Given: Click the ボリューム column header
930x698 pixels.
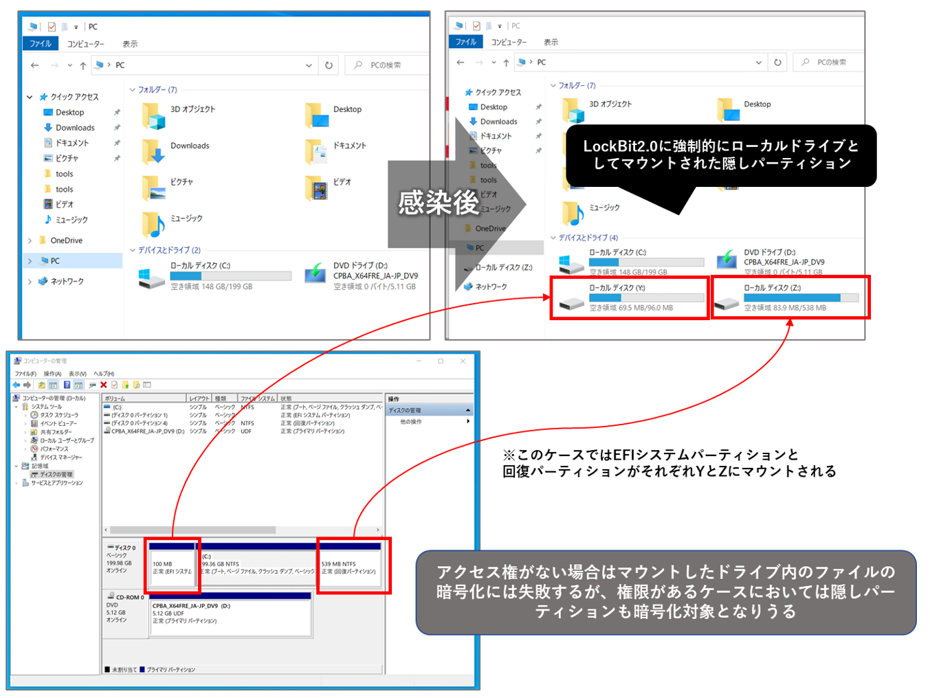Looking at the screenshot, I should coord(144,398).
